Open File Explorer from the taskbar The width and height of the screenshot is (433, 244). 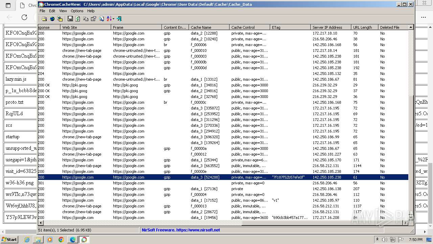[38, 240]
